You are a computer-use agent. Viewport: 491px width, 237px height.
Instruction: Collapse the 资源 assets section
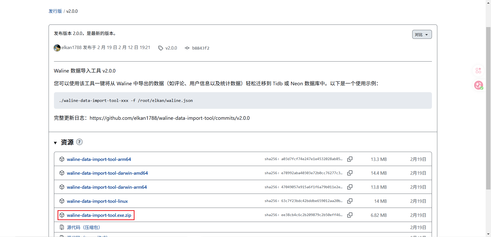point(55,143)
